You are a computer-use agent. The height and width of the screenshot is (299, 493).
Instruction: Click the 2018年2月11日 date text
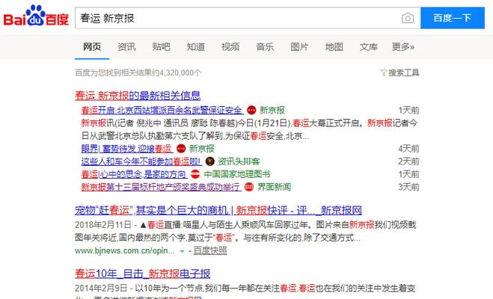pyautogui.click(x=102, y=225)
